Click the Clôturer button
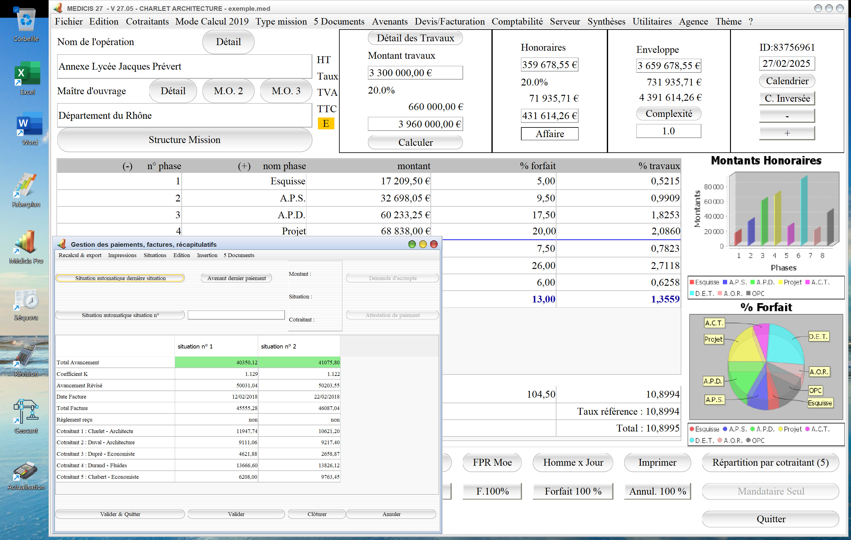This screenshot has width=851, height=540. [317, 514]
